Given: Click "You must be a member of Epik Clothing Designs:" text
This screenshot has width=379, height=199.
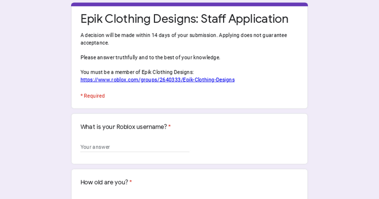Looking at the screenshot, I should coord(139,72).
